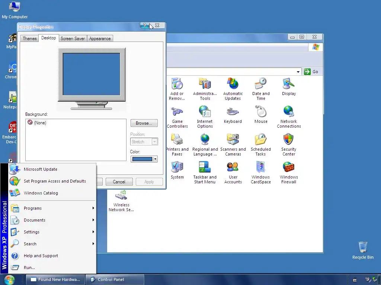The image size is (381, 285).
Task: Open Microsoft Update from Start menu
Action: coord(52,169)
